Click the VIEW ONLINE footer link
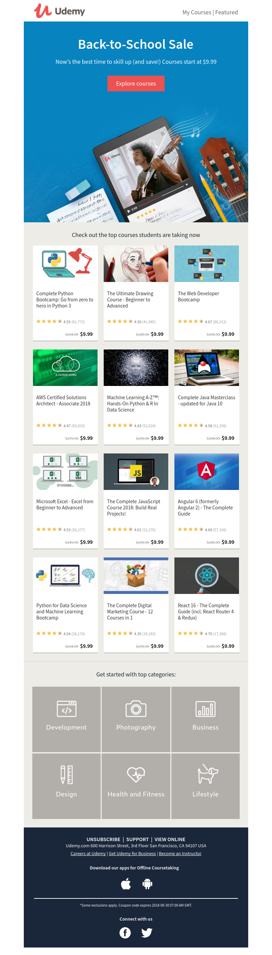Screen dimensions: 272x955 pos(170,839)
